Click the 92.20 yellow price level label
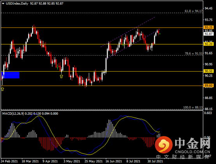216x164 pixels. click(x=209, y=44)
